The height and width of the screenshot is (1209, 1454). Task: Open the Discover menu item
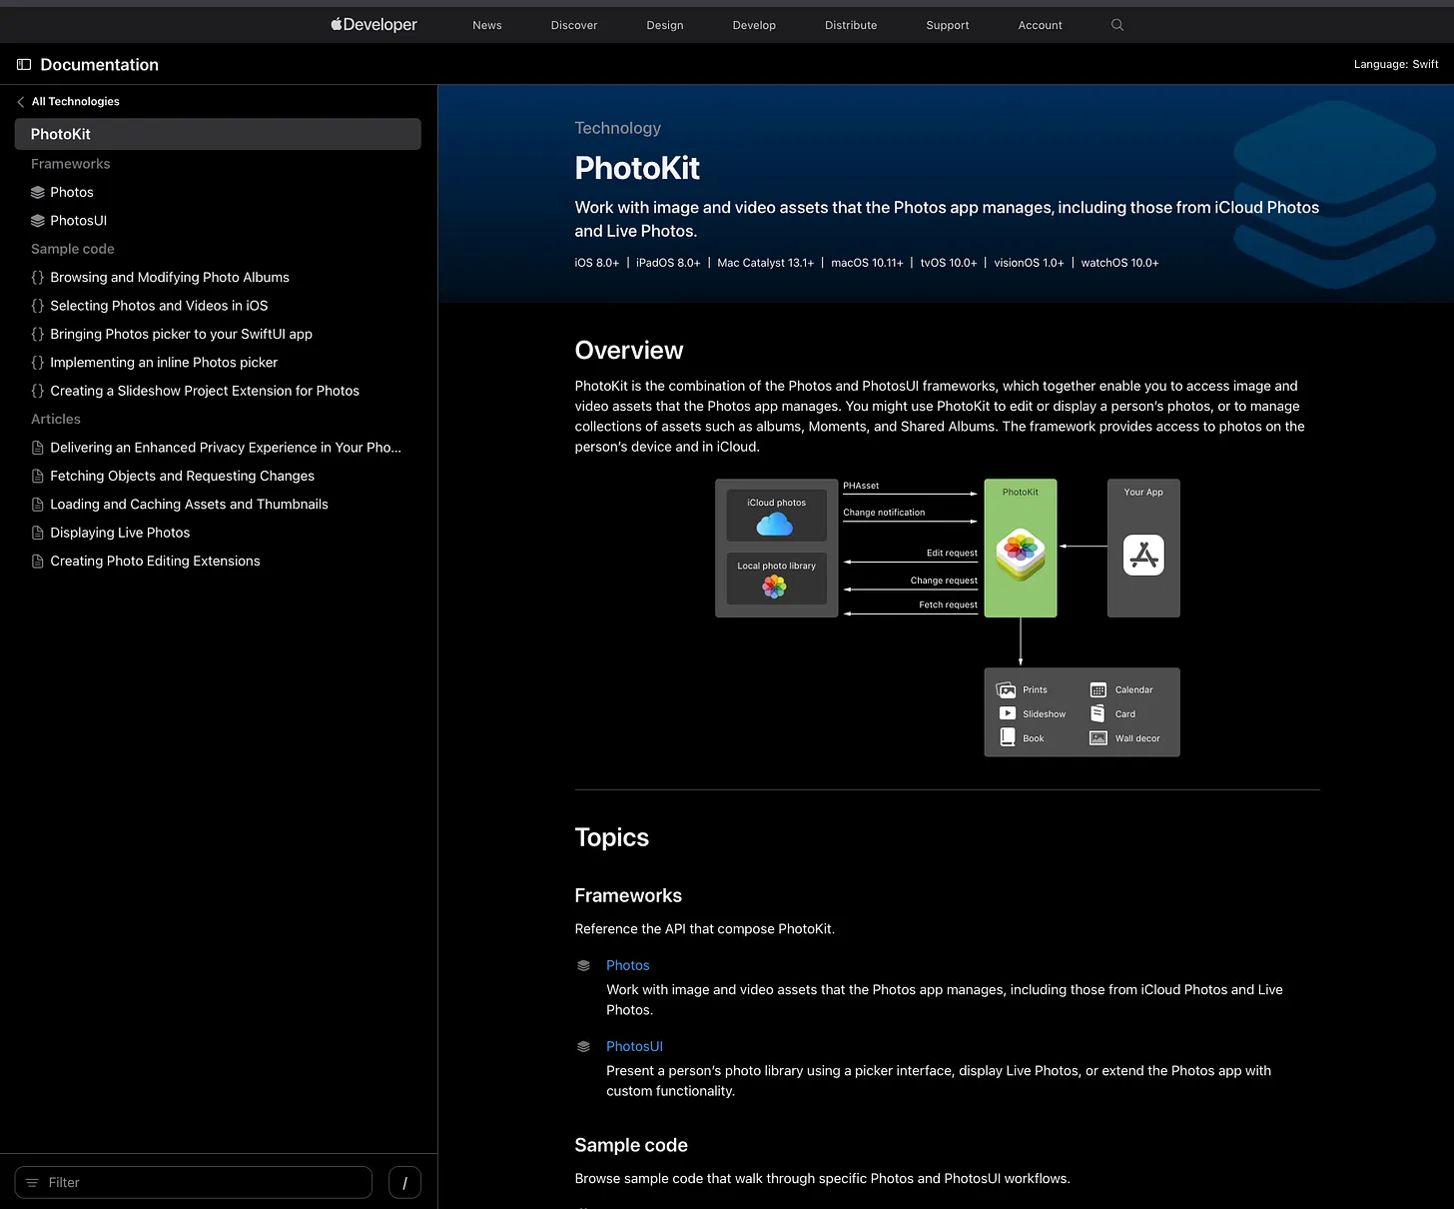574,25
